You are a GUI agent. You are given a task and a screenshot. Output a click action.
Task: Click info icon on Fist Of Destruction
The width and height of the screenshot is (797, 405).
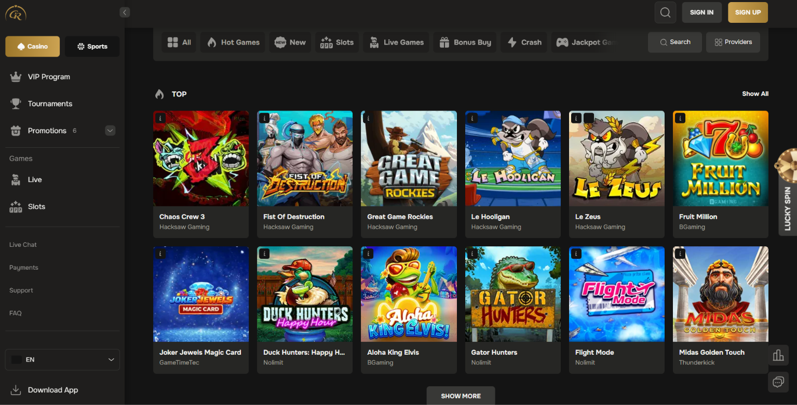point(264,118)
